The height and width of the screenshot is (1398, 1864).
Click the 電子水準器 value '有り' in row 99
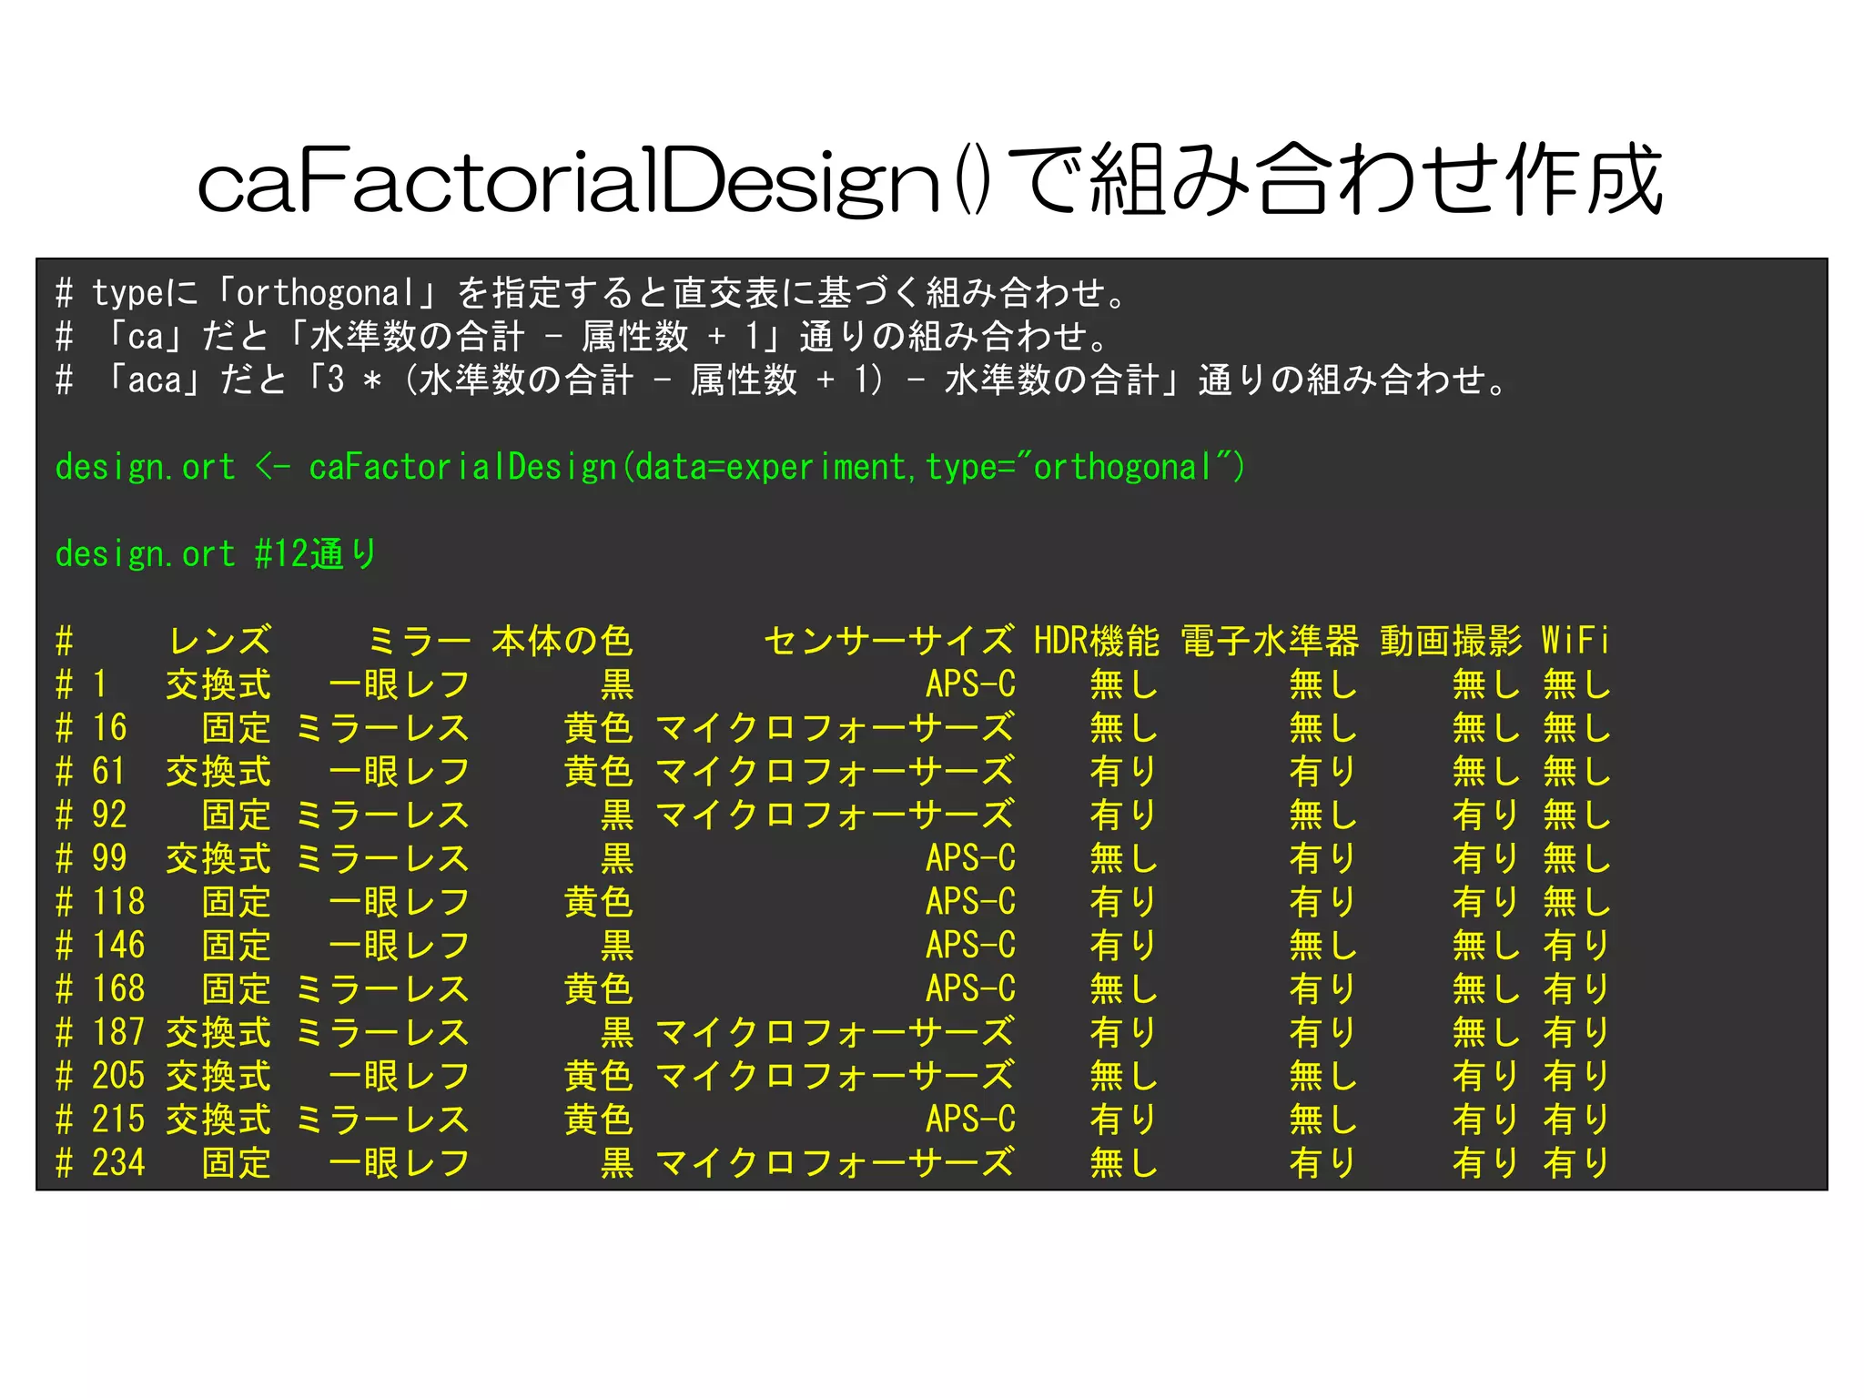point(1323,859)
